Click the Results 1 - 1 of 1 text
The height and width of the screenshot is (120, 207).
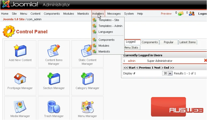(185, 73)
